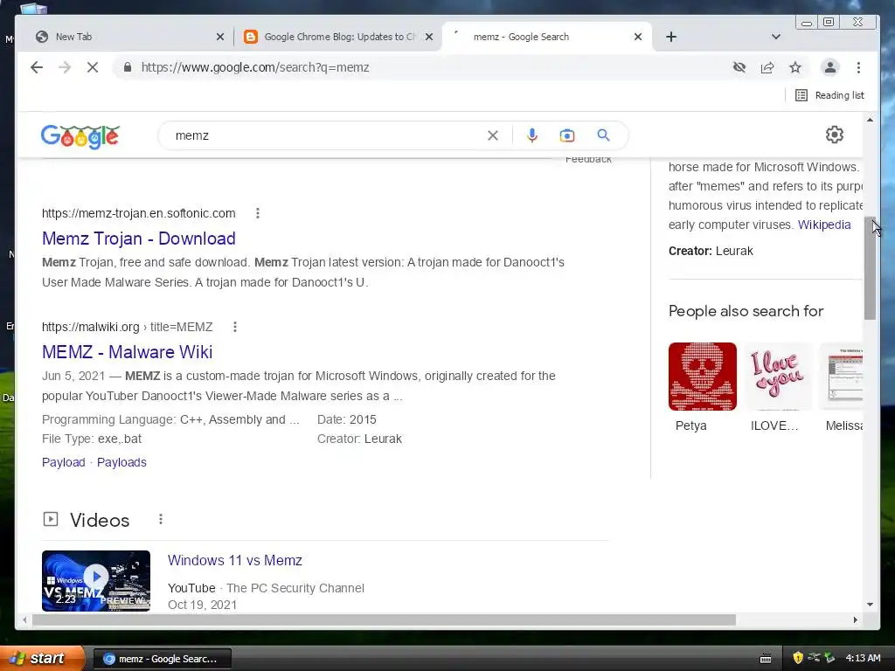Screen dimensions: 895x671
Task: Click the on-screen keyboard tray icon
Action: [x=766, y=659]
